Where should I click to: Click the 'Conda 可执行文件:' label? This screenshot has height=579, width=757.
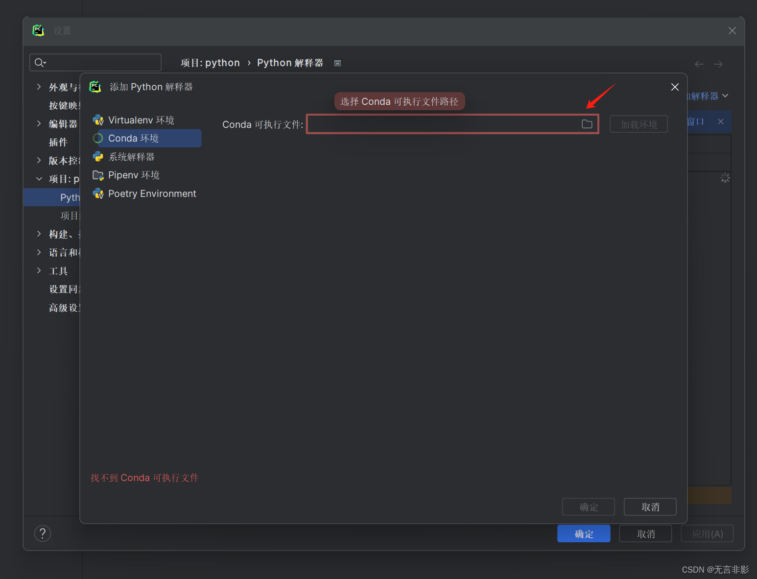(262, 124)
